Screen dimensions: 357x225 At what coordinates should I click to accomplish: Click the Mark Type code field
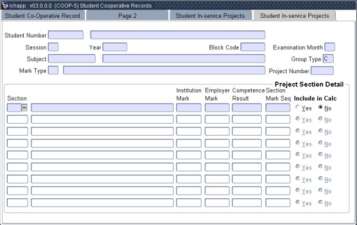(54, 70)
